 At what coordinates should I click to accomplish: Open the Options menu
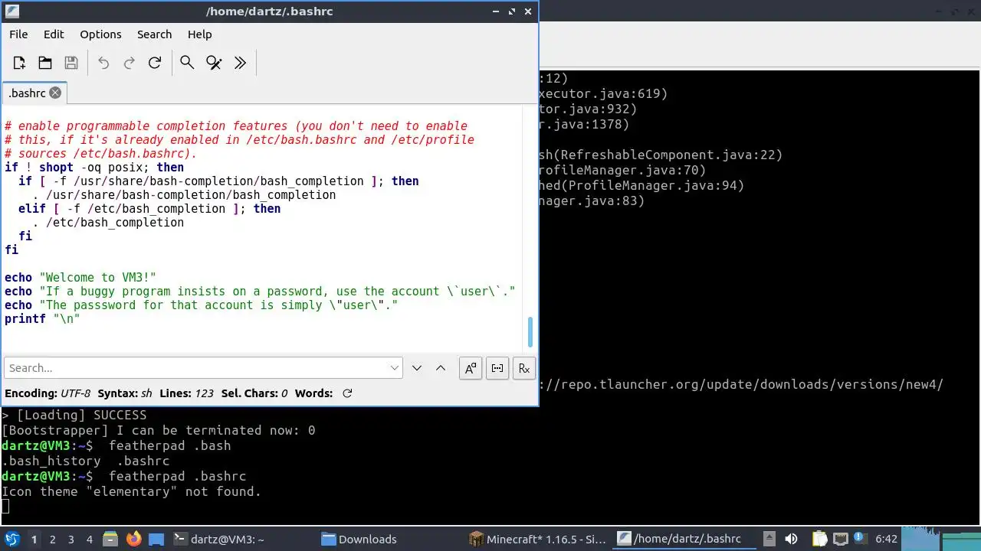[x=100, y=34]
